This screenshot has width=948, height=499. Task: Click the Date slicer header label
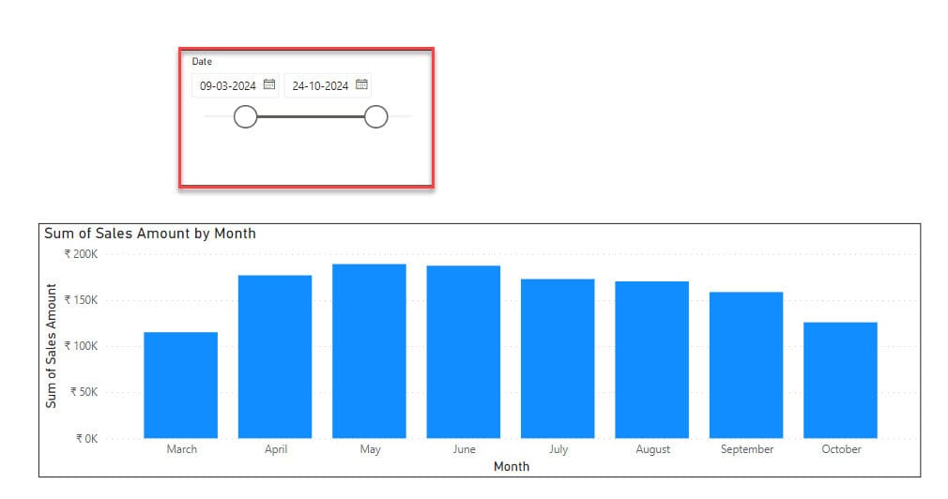202,61
